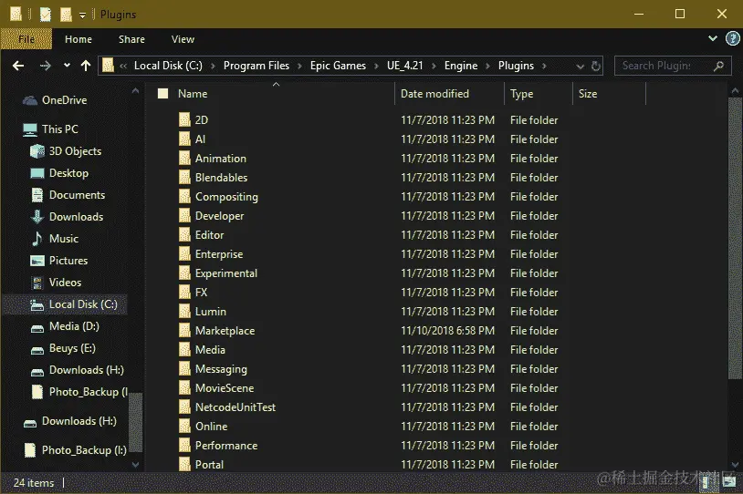Switch to details view layout

click(706, 482)
